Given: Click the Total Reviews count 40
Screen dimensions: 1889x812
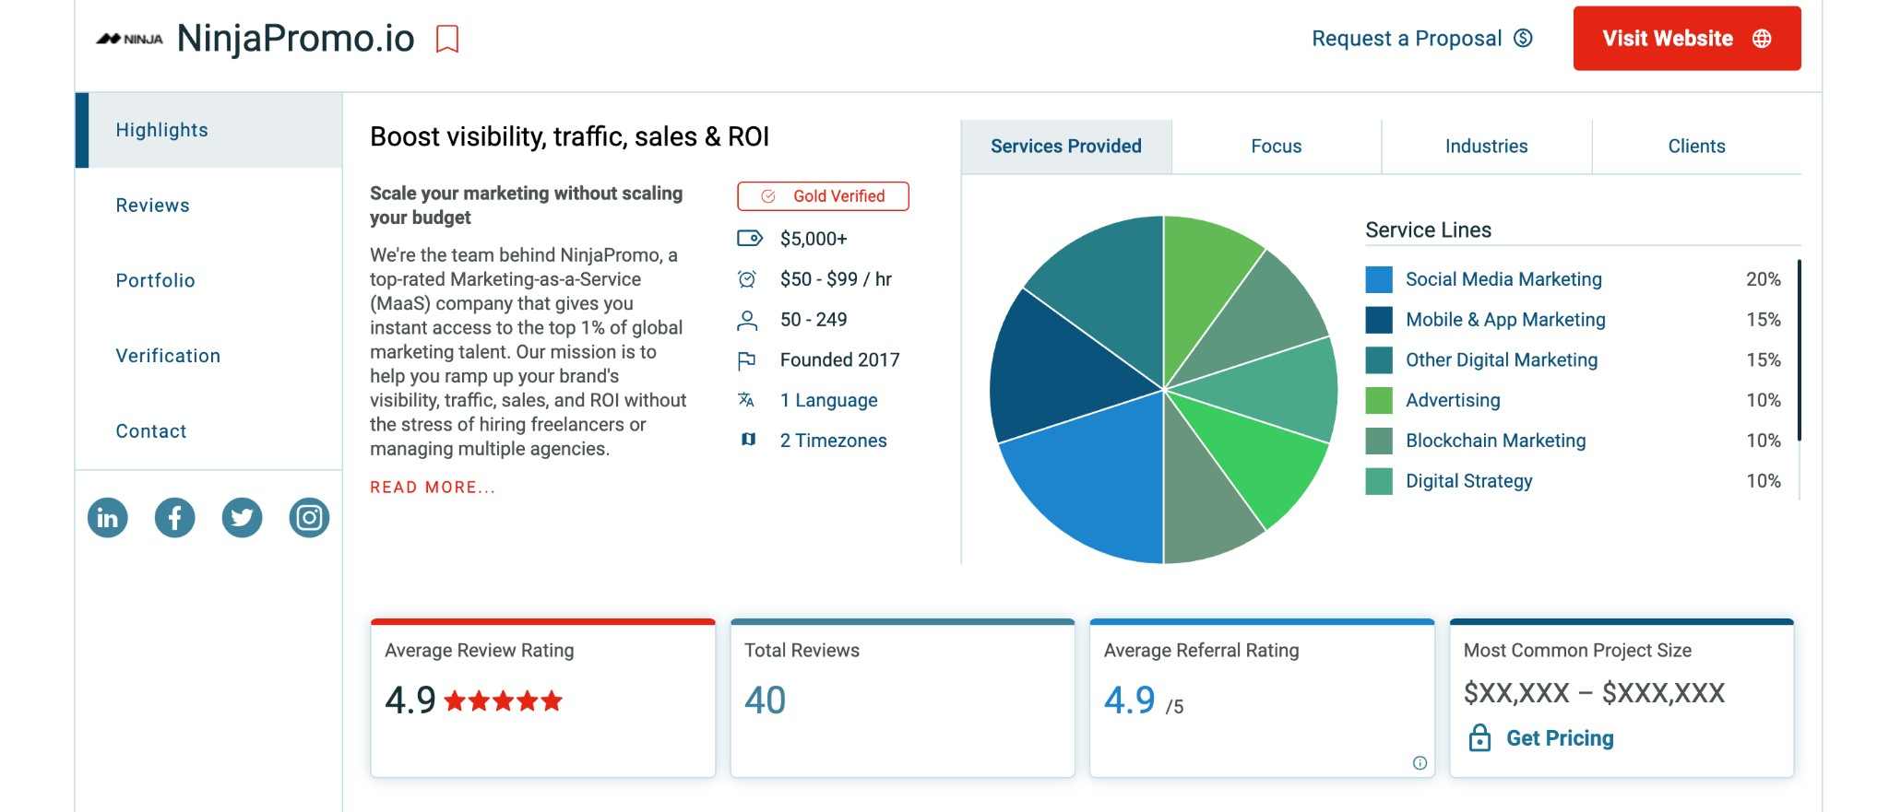Looking at the screenshot, I should coord(766,700).
